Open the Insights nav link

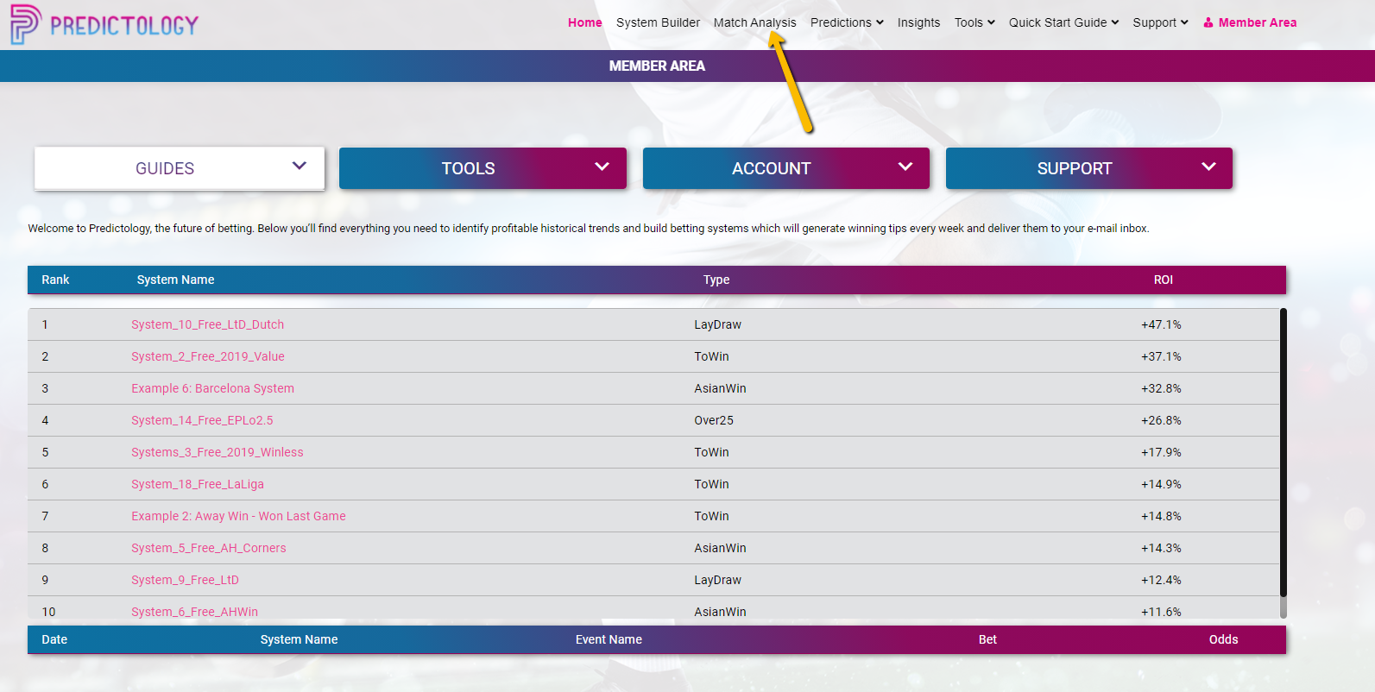(918, 22)
